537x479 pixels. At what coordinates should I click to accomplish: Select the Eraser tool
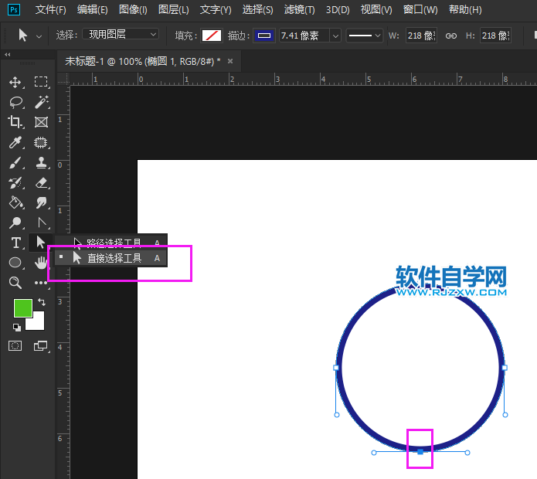tap(41, 183)
